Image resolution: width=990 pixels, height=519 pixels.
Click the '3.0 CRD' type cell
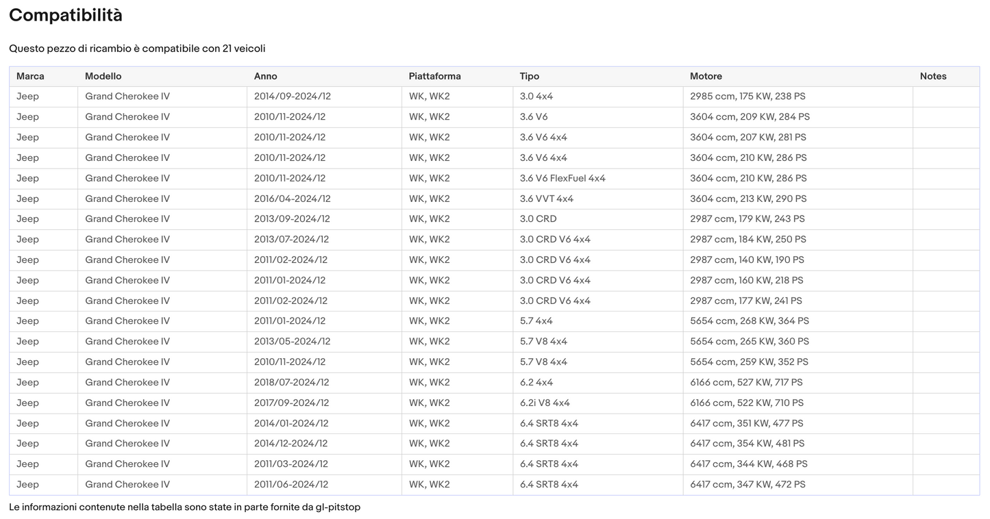[x=538, y=219]
